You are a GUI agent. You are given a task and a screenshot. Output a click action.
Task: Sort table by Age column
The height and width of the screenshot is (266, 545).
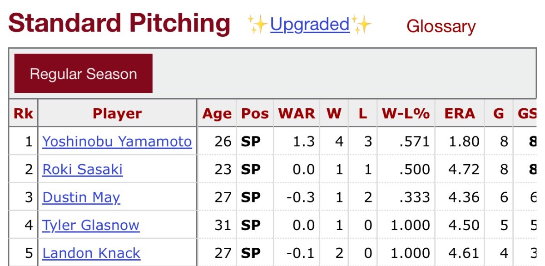point(217,113)
